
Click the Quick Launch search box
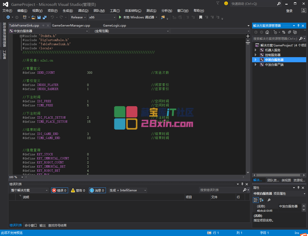pos(253,4)
